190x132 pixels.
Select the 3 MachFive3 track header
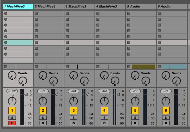click(x=80, y=6)
